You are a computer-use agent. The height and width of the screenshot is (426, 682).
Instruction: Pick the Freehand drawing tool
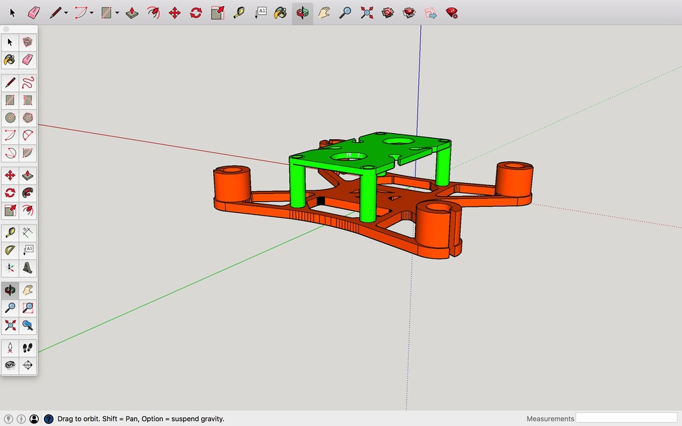click(x=27, y=83)
